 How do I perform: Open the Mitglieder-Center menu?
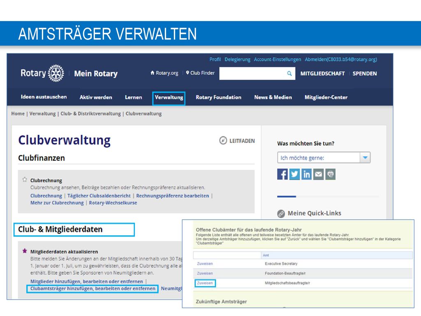[x=326, y=97]
